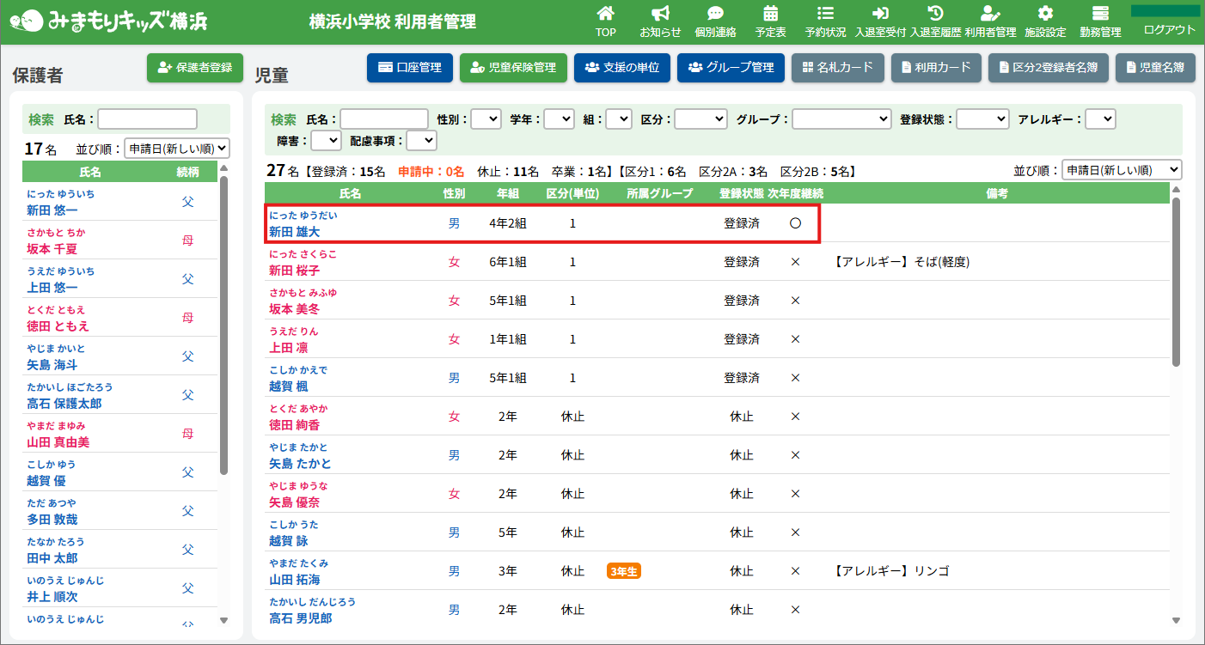The width and height of the screenshot is (1205, 645).
Task: Click the グループ管理 button
Action: click(731, 68)
